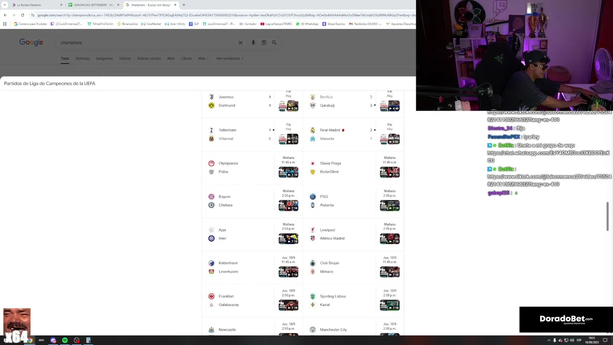
Task: Select the Videos cortos search tab
Action: tap(149, 58)
